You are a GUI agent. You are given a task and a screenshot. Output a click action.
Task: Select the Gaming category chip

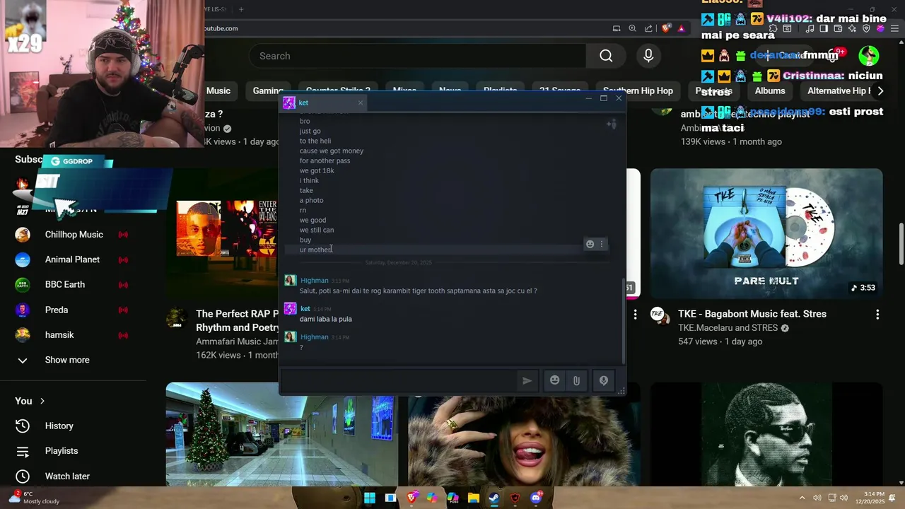click(268, 90)
